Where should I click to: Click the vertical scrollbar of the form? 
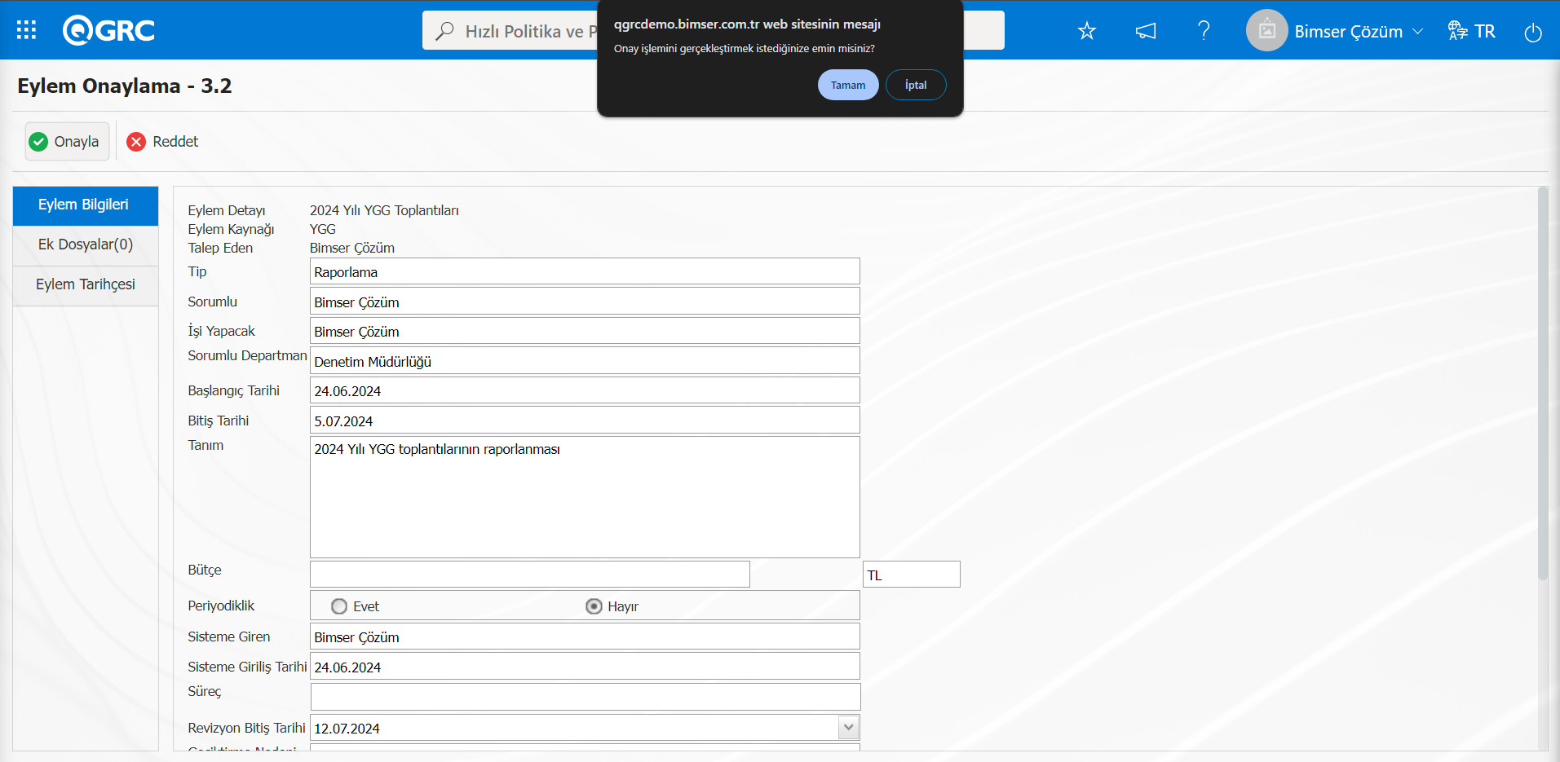coord(1542,383)
